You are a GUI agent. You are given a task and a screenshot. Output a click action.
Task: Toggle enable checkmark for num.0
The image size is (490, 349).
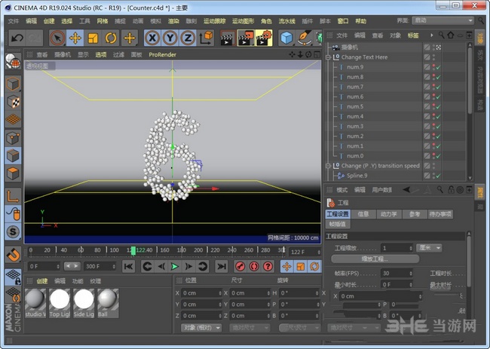pyautogui.click(x=439, y=156)
